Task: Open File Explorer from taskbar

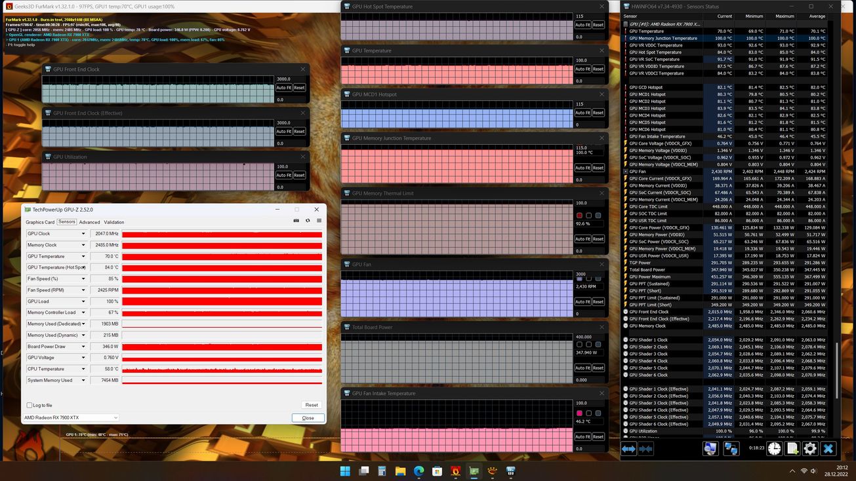Action: point(400,471)
